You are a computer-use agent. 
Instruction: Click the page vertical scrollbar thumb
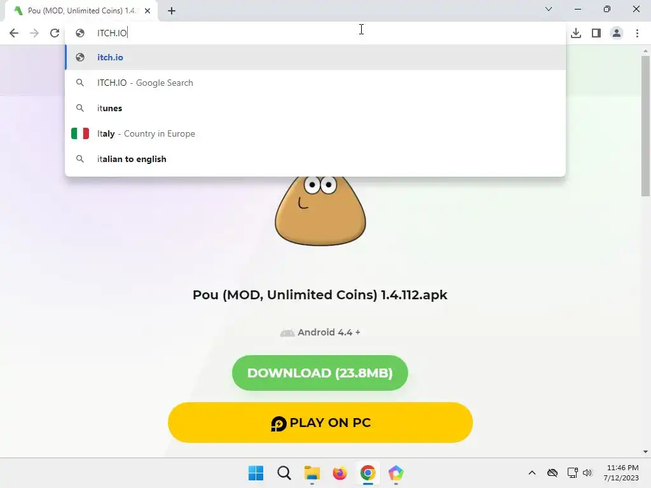click(645, 126)
